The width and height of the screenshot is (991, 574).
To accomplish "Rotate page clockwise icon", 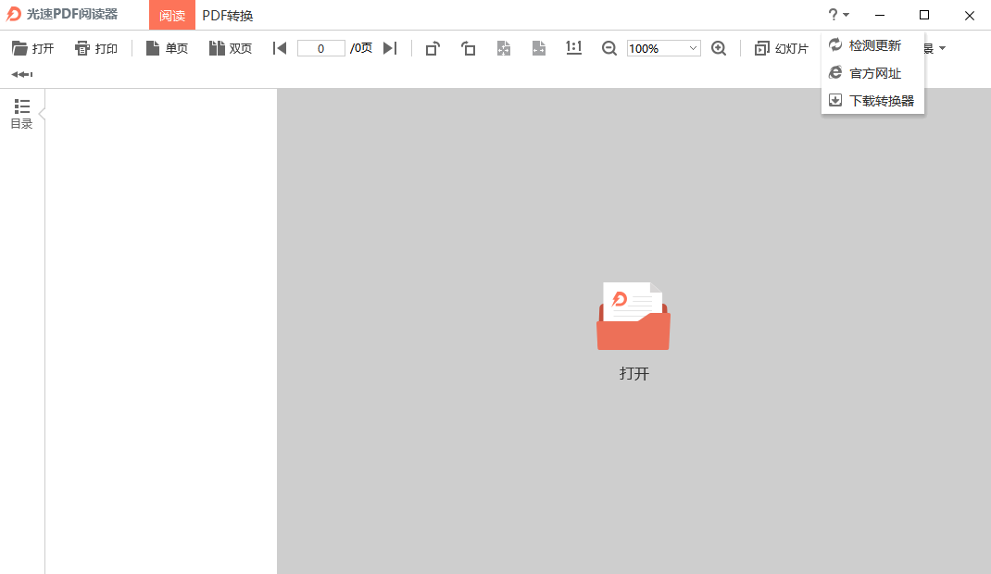I will coord(433,48).
